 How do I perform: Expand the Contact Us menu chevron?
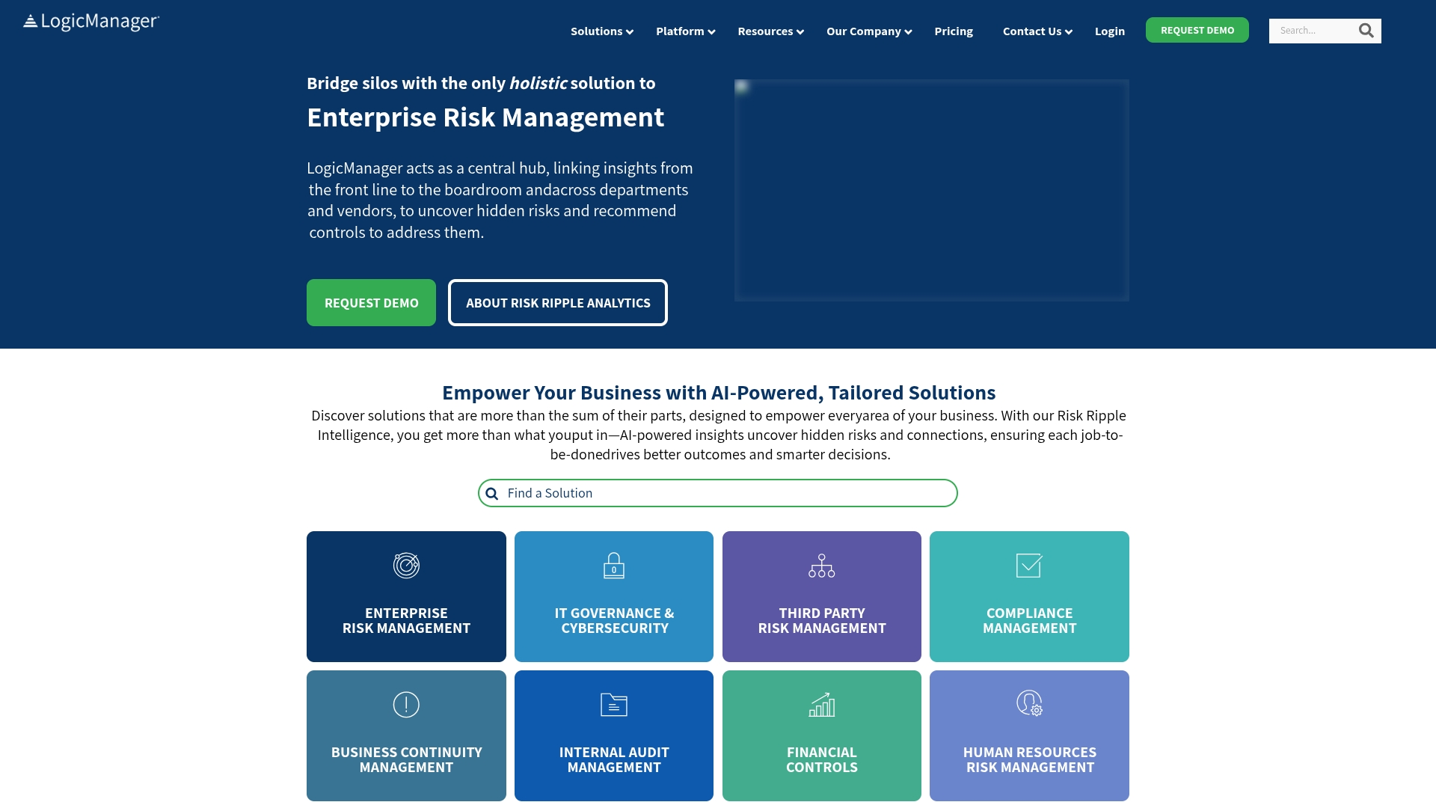click(x=1069, y=32)
